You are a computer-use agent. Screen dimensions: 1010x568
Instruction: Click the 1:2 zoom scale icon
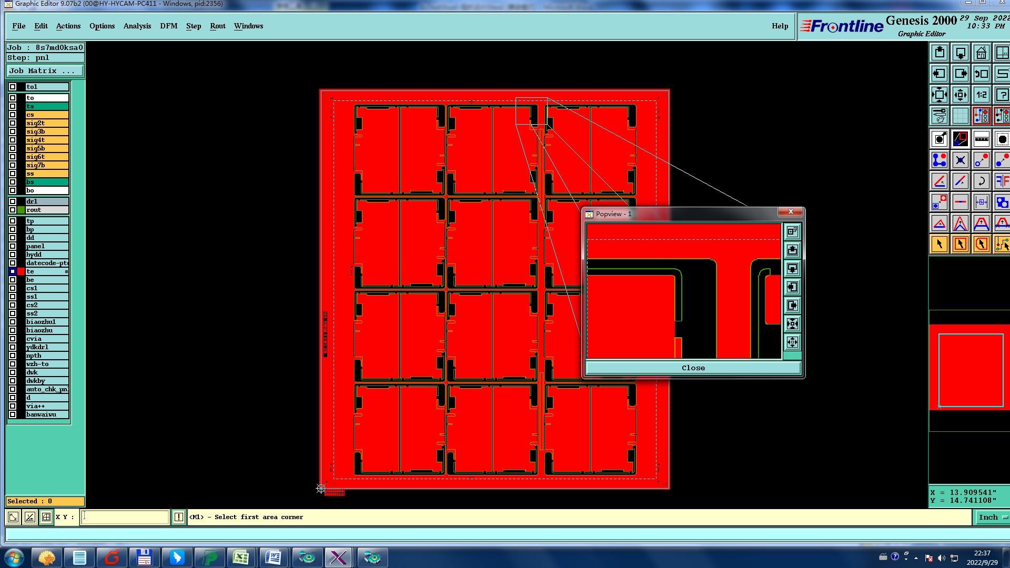981,95
